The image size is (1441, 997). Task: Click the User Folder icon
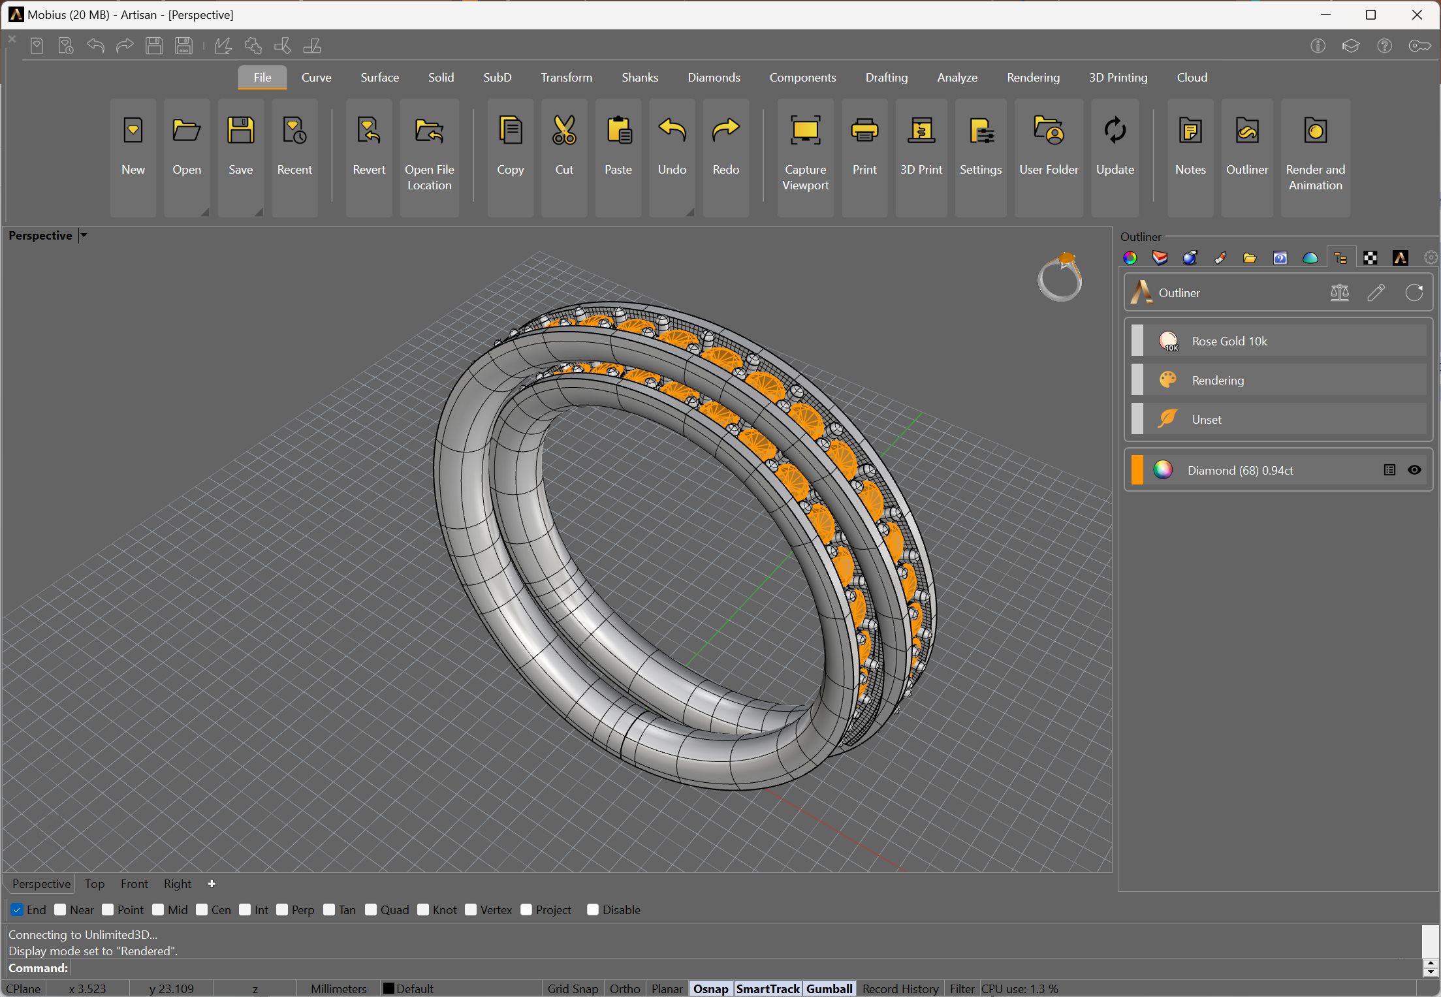click(1049, 131)
